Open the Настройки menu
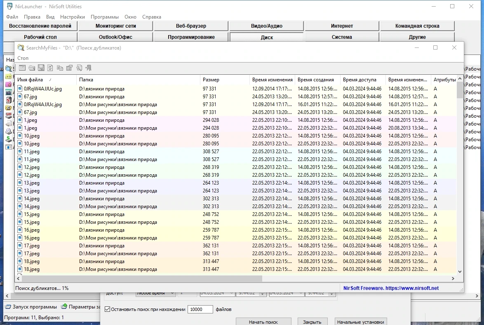 click(73, 17)
